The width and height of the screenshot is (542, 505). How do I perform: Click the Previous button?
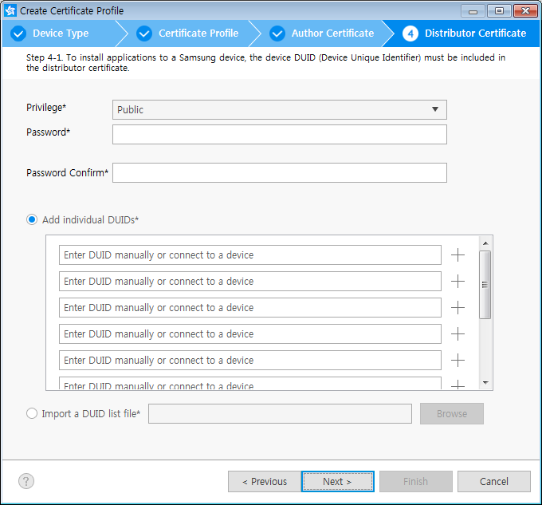pos(264,481)
